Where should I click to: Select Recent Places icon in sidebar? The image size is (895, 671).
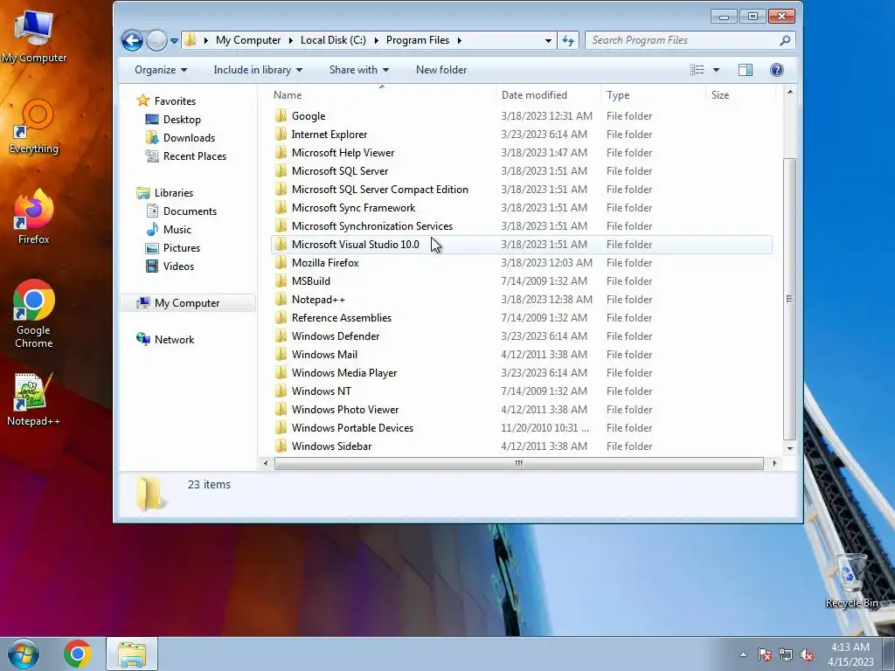pyautogui.click(x=152, y=156)
